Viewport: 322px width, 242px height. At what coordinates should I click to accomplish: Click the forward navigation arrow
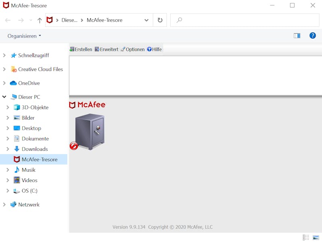point(21,20)
